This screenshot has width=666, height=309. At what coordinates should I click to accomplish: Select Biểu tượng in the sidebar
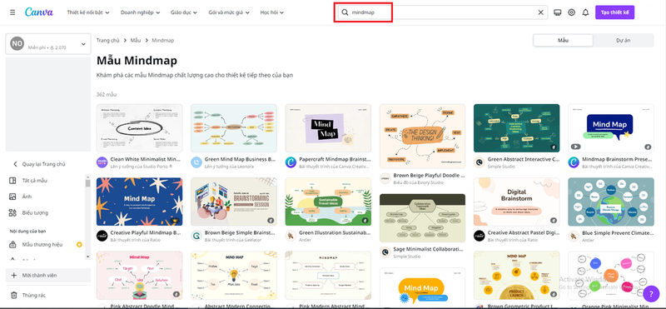[35, 213]
